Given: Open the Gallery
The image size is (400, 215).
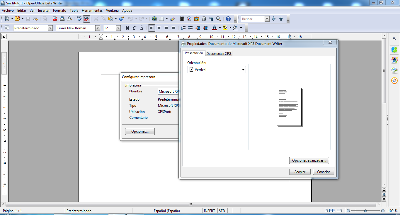Looking at the screenshot, I should [197, 18].
